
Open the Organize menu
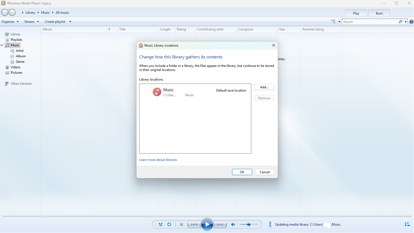tap(10, 22)
